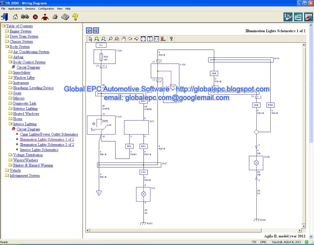Select the zoom to area tool
Screen dimensions: 314x245
coord(117,39)
